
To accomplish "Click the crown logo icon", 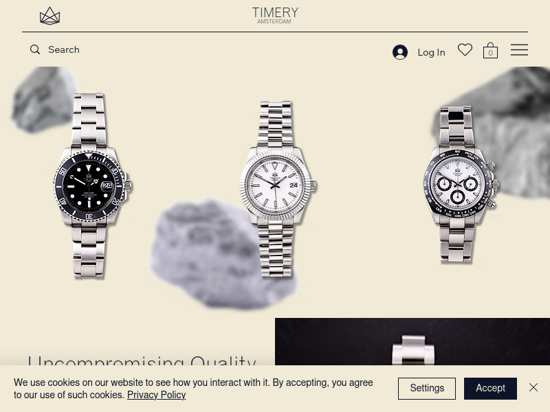I will point(49,16).
